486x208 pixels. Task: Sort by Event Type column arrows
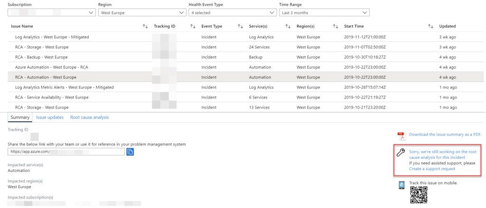click(240, 27)
